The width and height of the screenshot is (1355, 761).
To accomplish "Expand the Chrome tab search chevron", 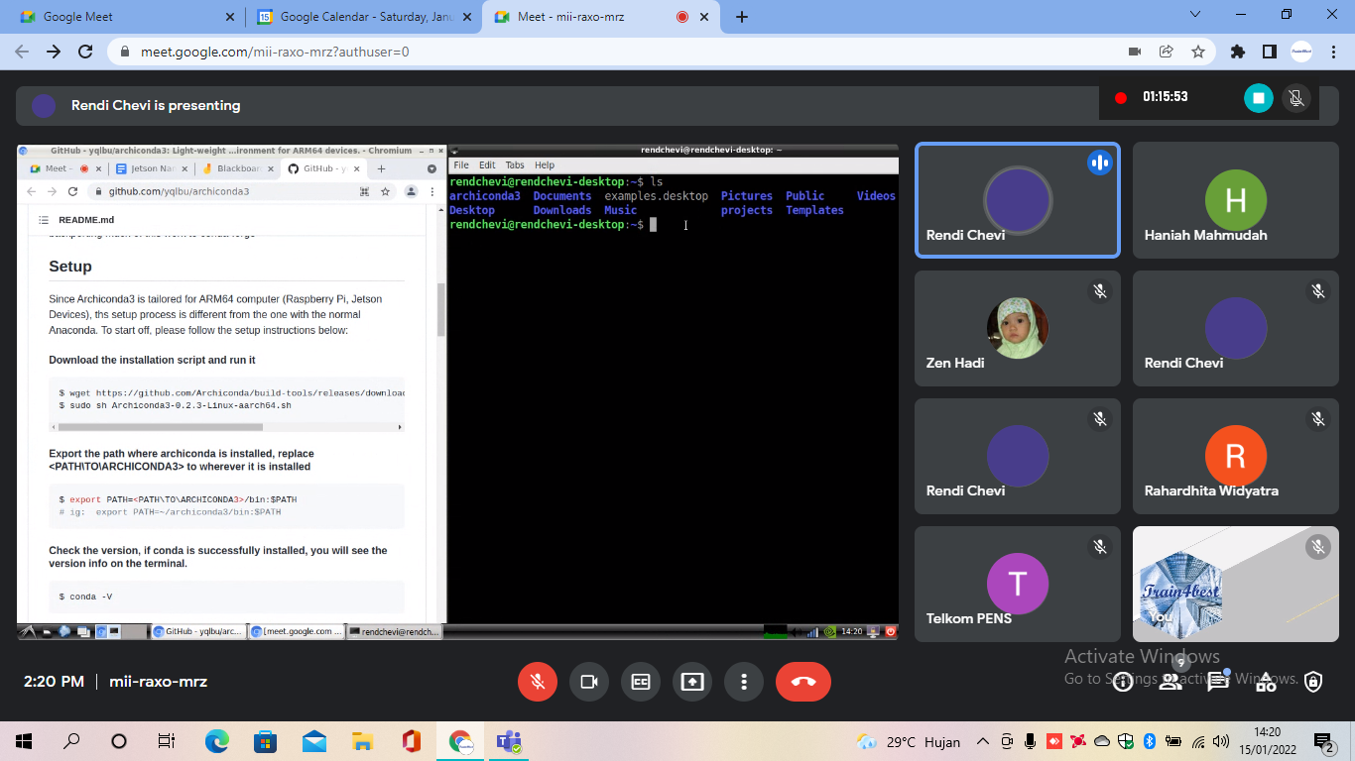I will (x=1196, y=15).
